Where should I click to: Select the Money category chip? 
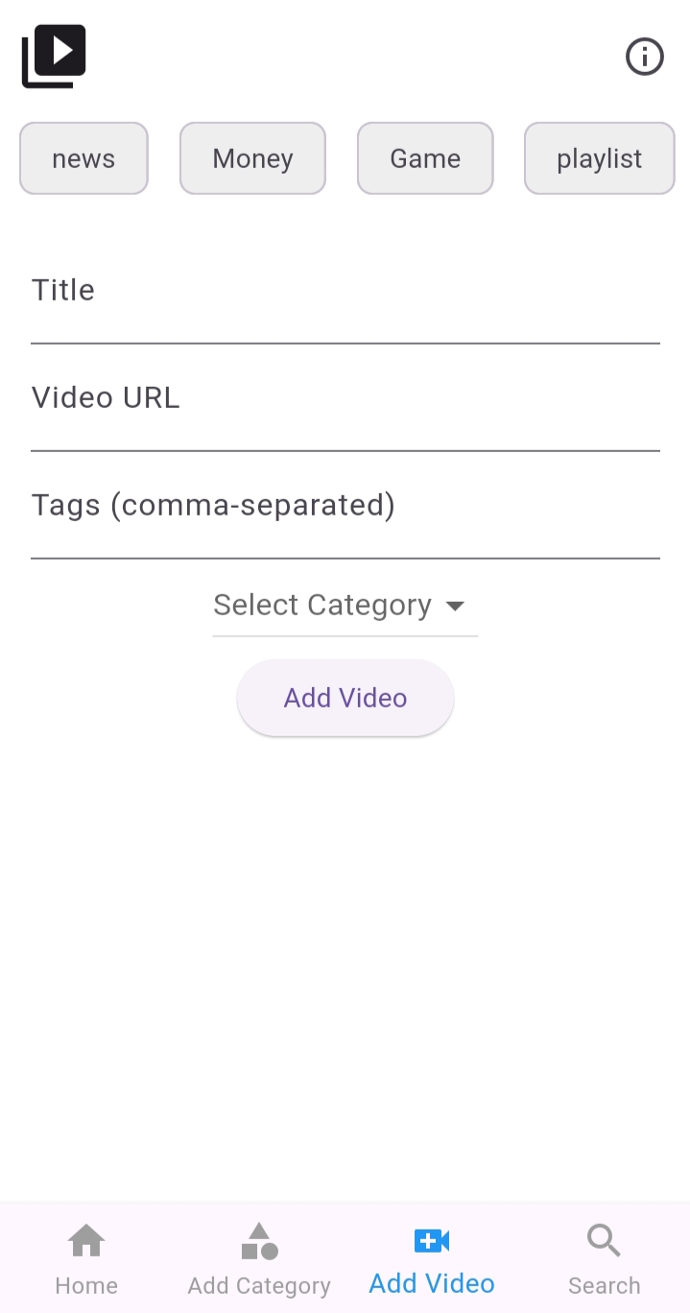tap(252, 158)
